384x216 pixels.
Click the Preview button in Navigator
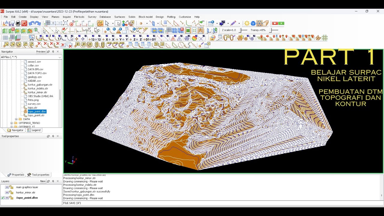tap(41, 52)
